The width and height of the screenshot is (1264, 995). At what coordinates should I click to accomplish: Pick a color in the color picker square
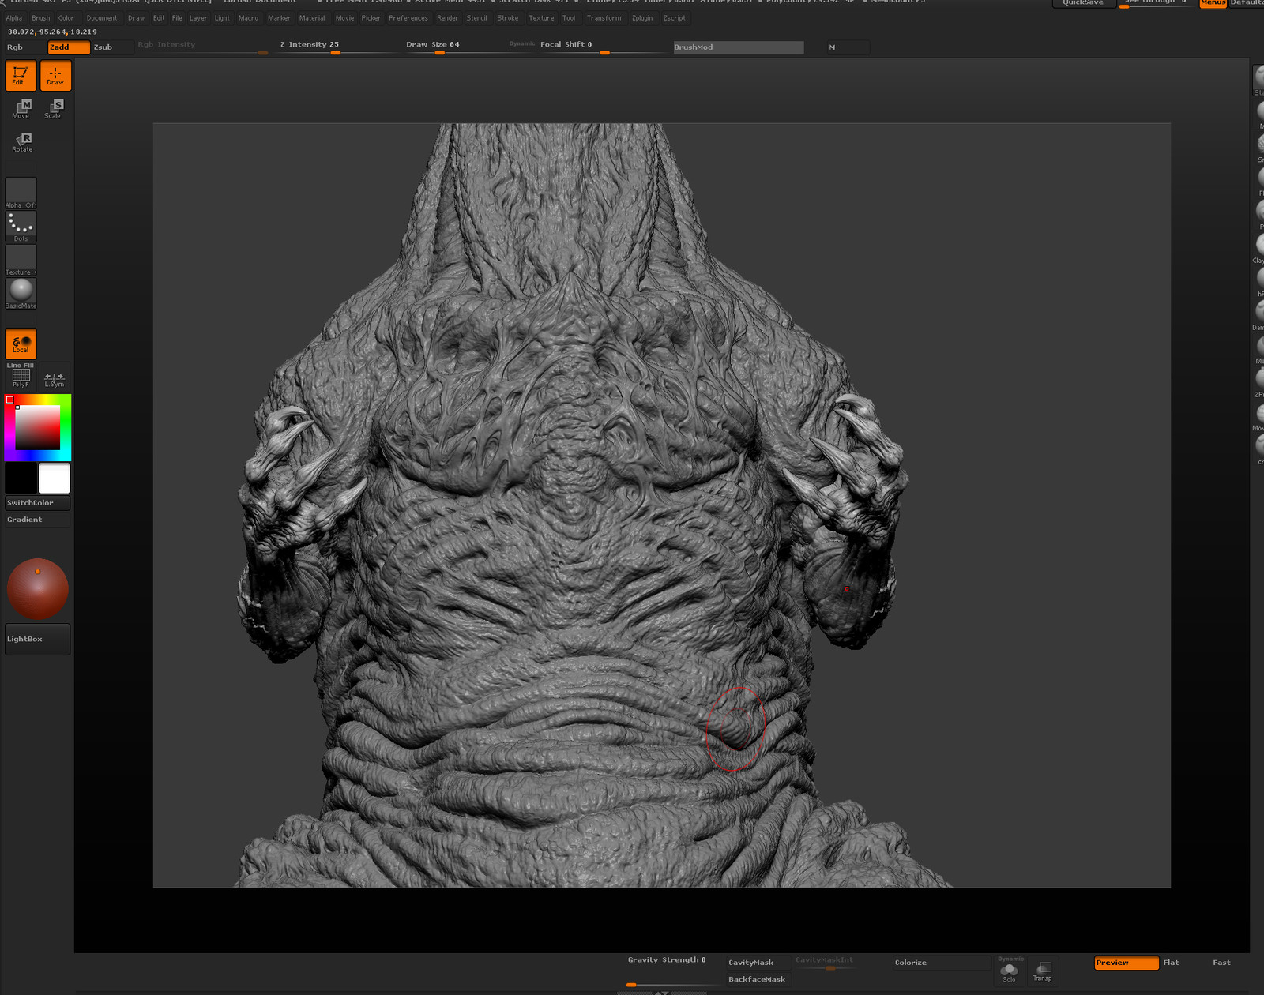pos(38,428)
